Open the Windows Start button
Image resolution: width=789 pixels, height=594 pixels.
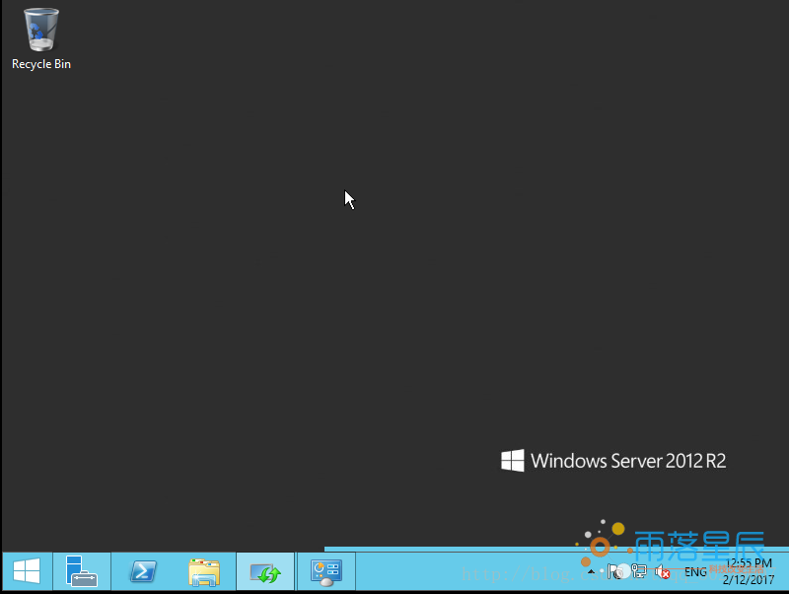(27, 571)
